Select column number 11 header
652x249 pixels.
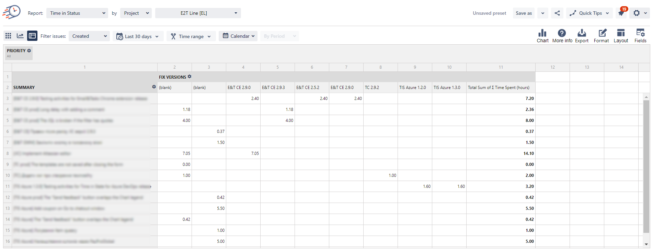click(501, 67)
